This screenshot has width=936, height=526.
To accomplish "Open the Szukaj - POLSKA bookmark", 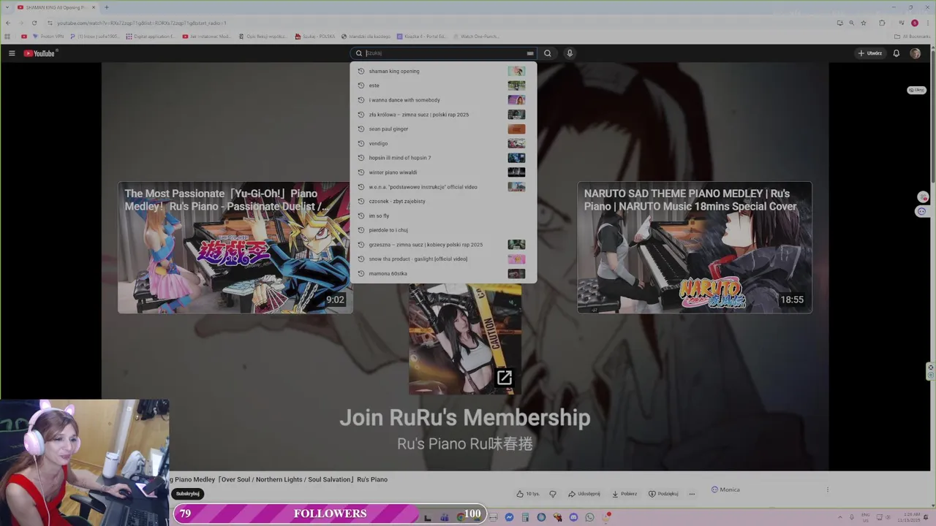I will point(315,36).
